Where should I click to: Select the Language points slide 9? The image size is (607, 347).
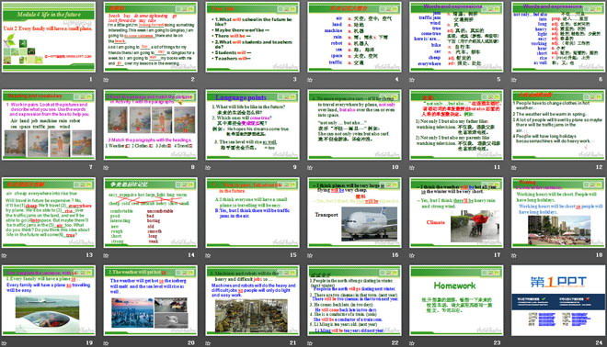[252, 125]
